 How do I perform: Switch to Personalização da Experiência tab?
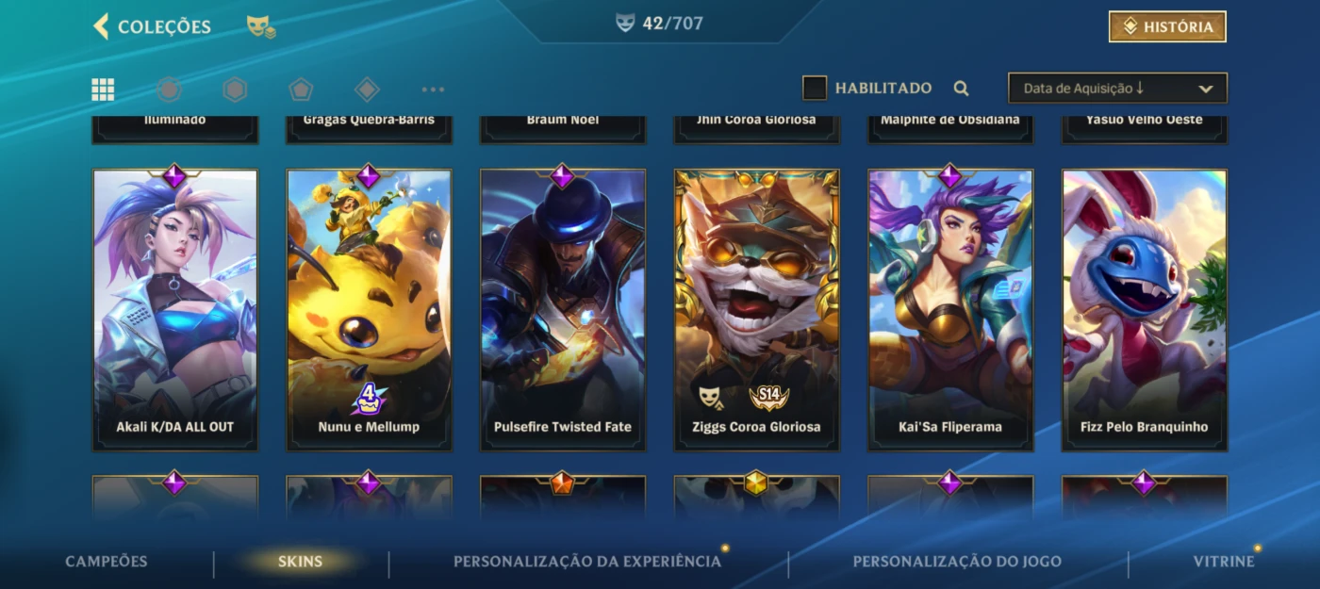(x=587, y=562)
